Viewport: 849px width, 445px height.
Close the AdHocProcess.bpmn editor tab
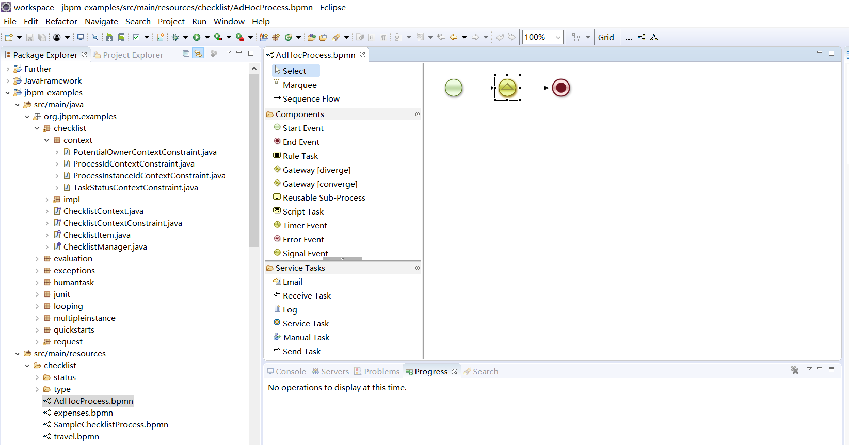(x=362, y=55)
